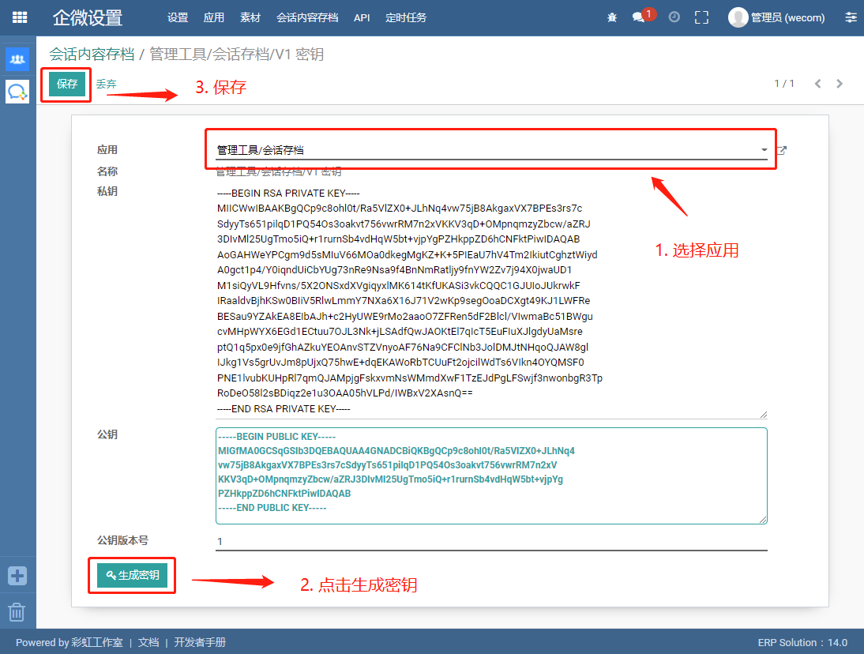Screen dimensions: 864x654
Task: Open the settings sliders icon at top right
Action: [x=851, y=17]
